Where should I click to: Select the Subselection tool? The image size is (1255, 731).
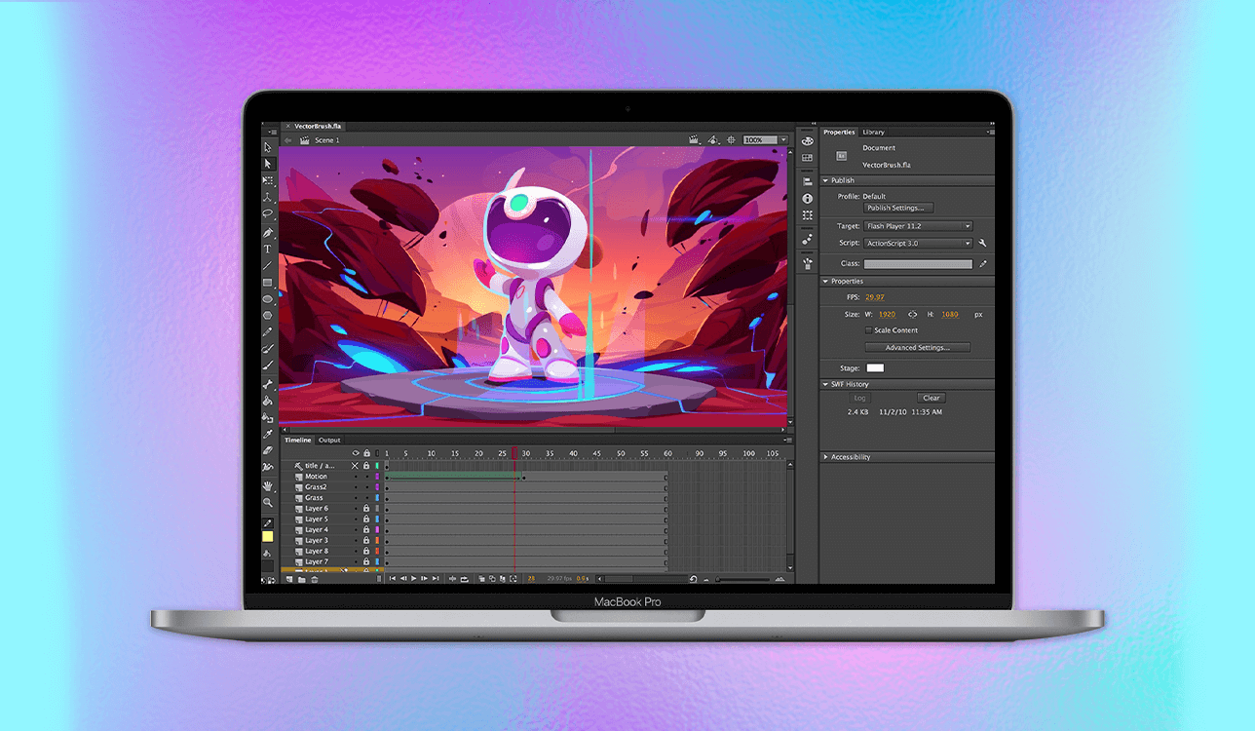point(268,164)
